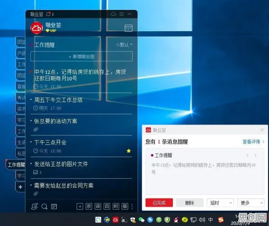Open the QQ penguin tray icon
The image size is (269, 226).
(x=176, y=220)
